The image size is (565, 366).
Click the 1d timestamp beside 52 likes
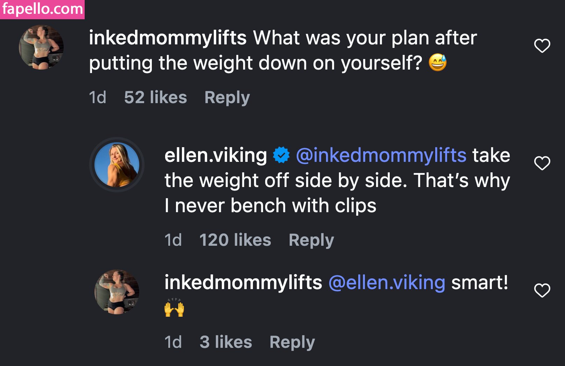(x=97, y=98)
